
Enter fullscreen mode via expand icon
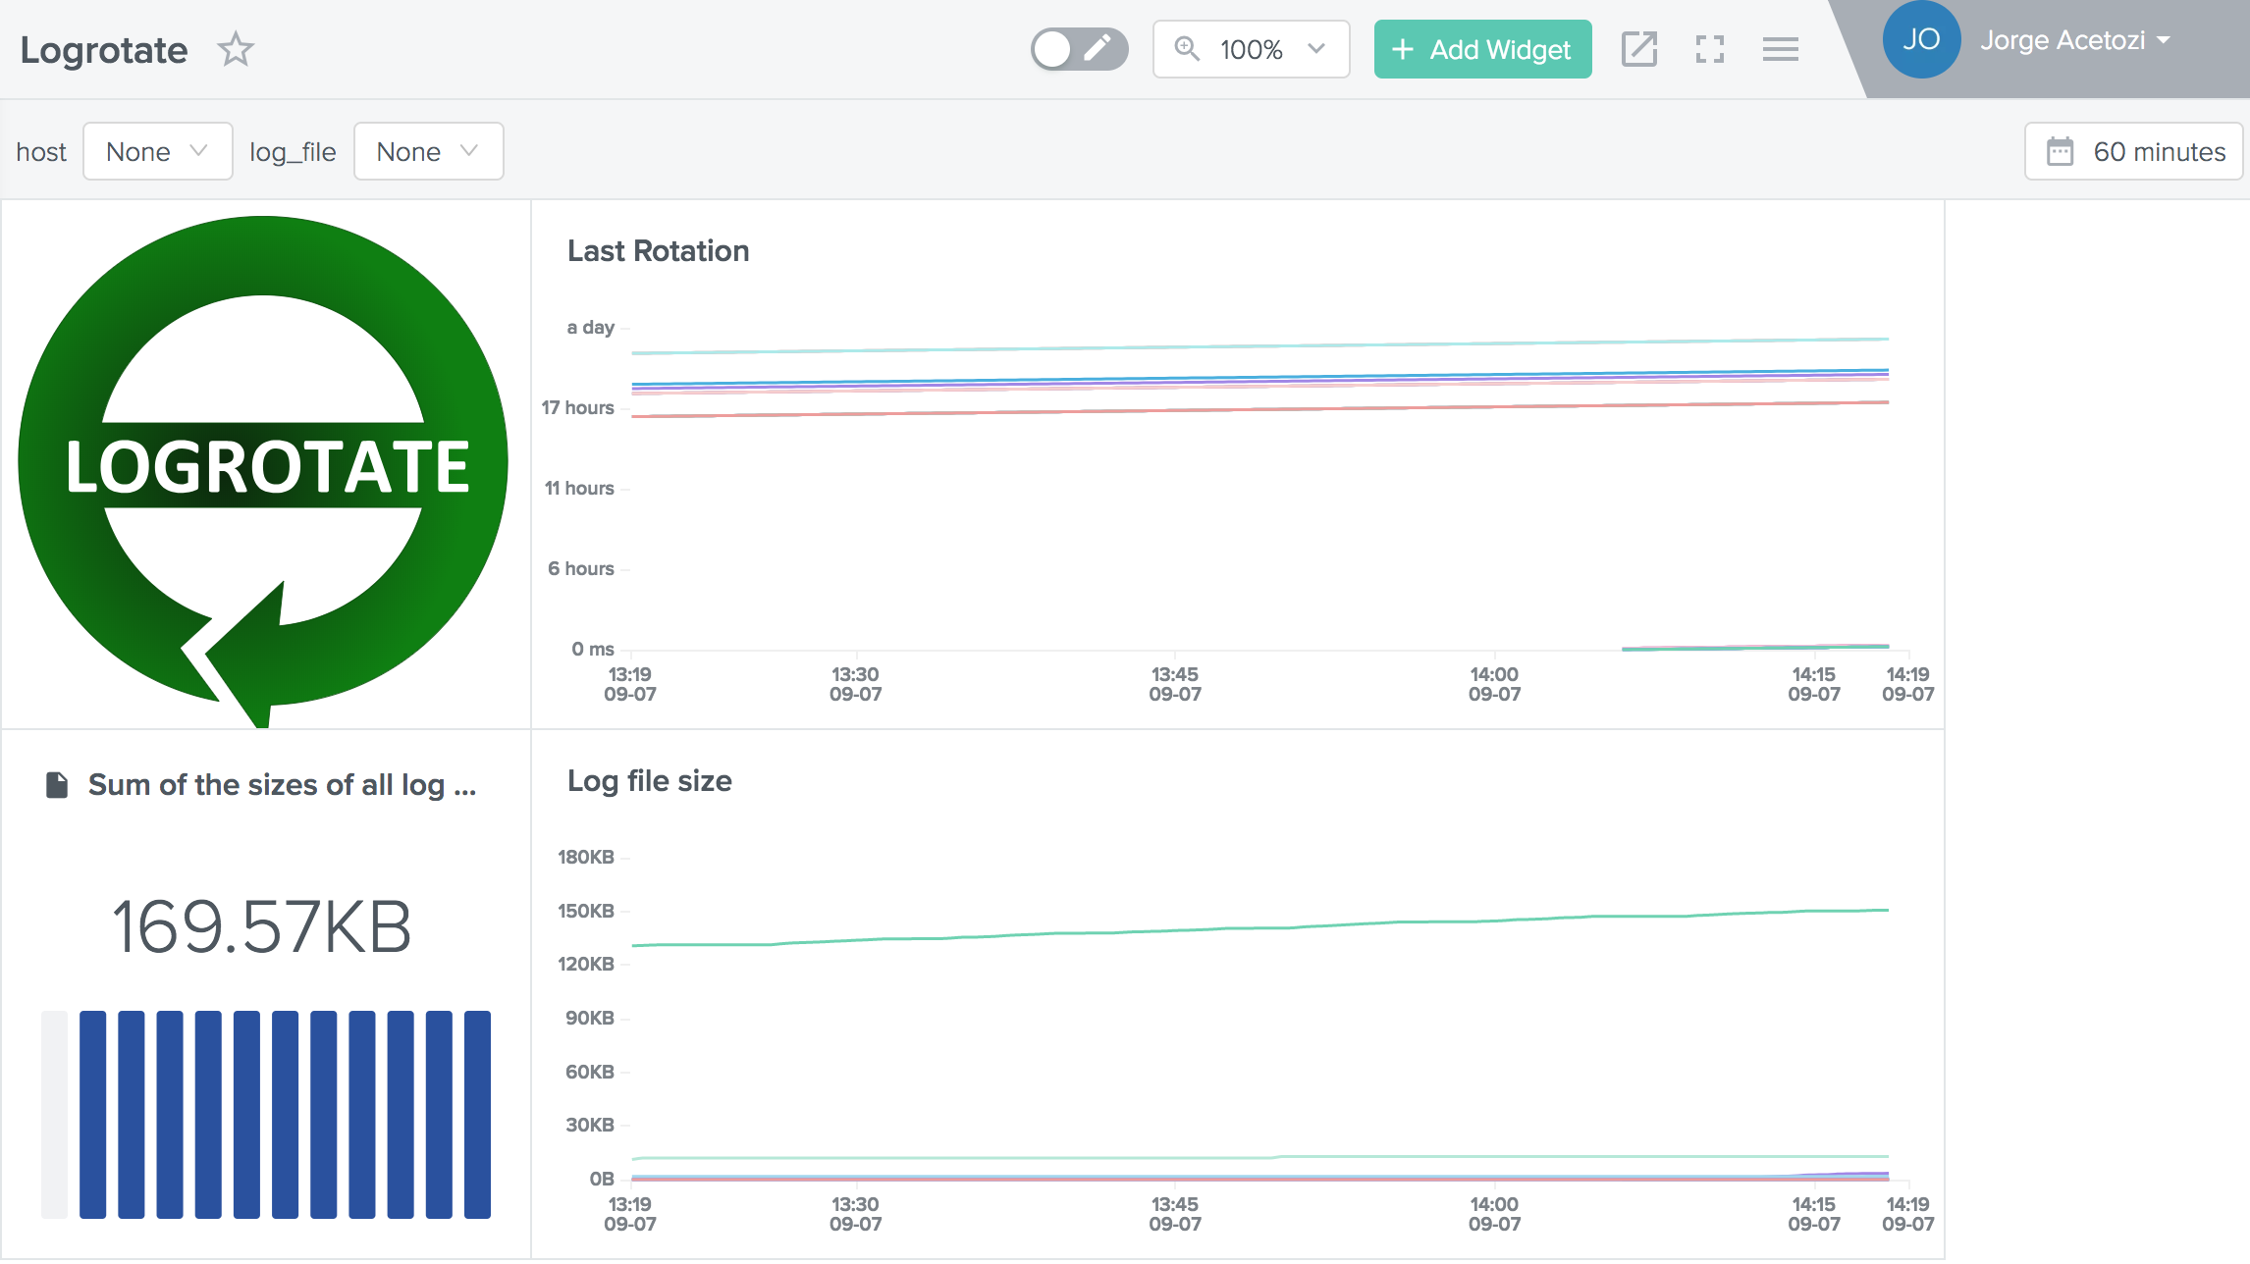pos(1710,49)
